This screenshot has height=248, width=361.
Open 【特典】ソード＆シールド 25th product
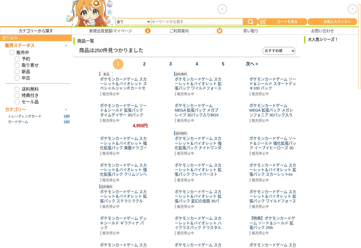tap(273, 223)
